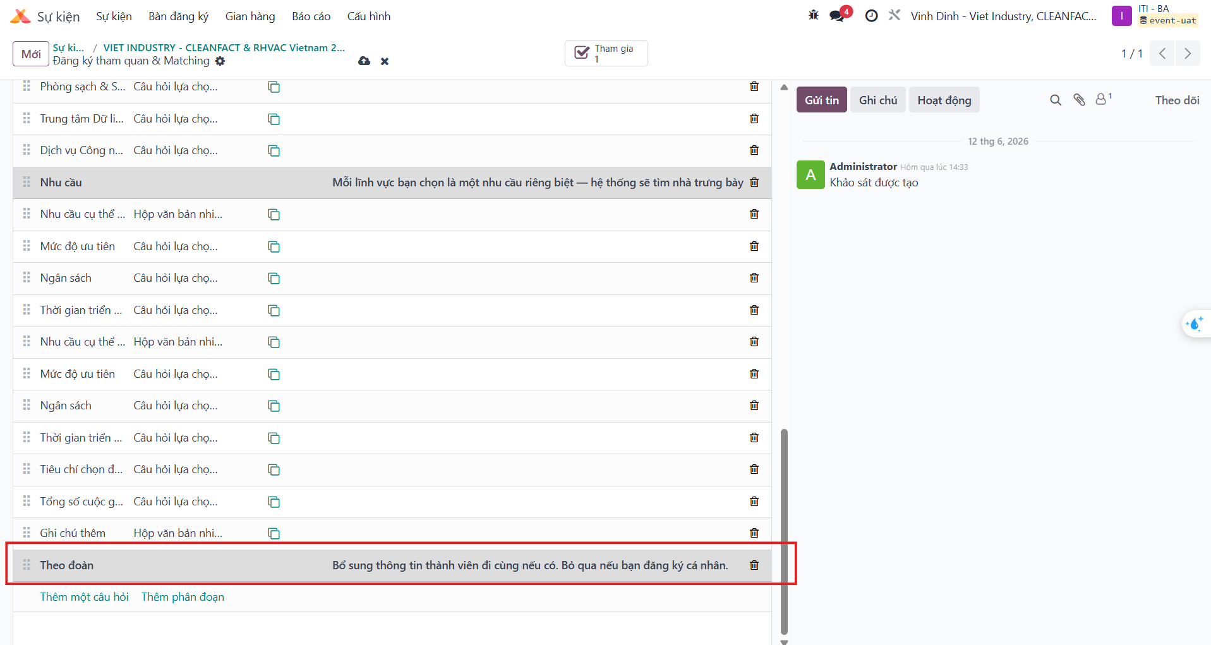This screenshot has height=645, width=1211.
Task: Click Thêm phân đoạn link
Action: coord(183,597)
